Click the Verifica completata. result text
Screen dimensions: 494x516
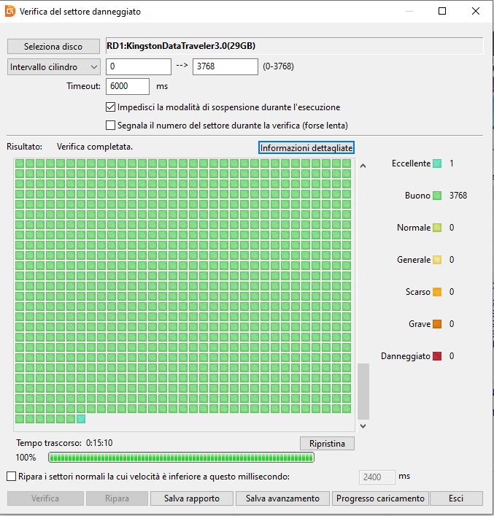click(95, 147)
